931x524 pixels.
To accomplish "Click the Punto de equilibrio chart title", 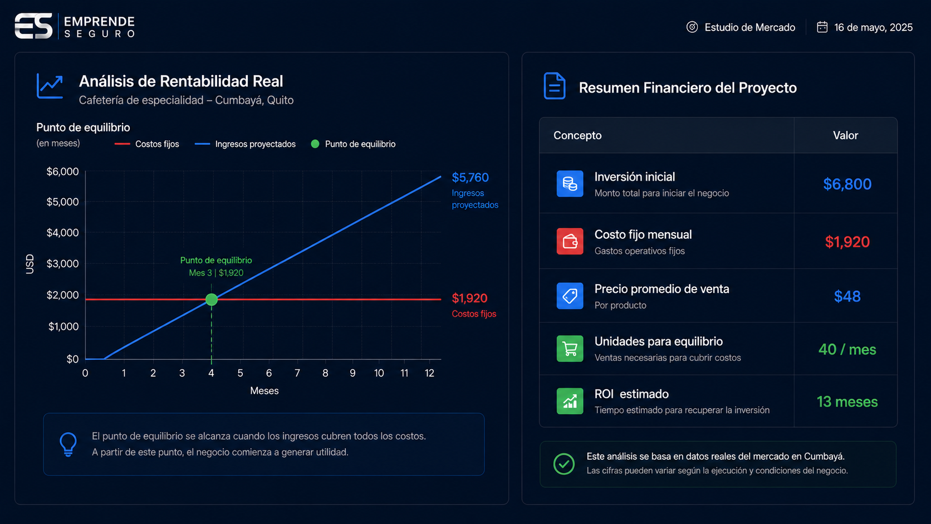I will (x=83, y=128).
